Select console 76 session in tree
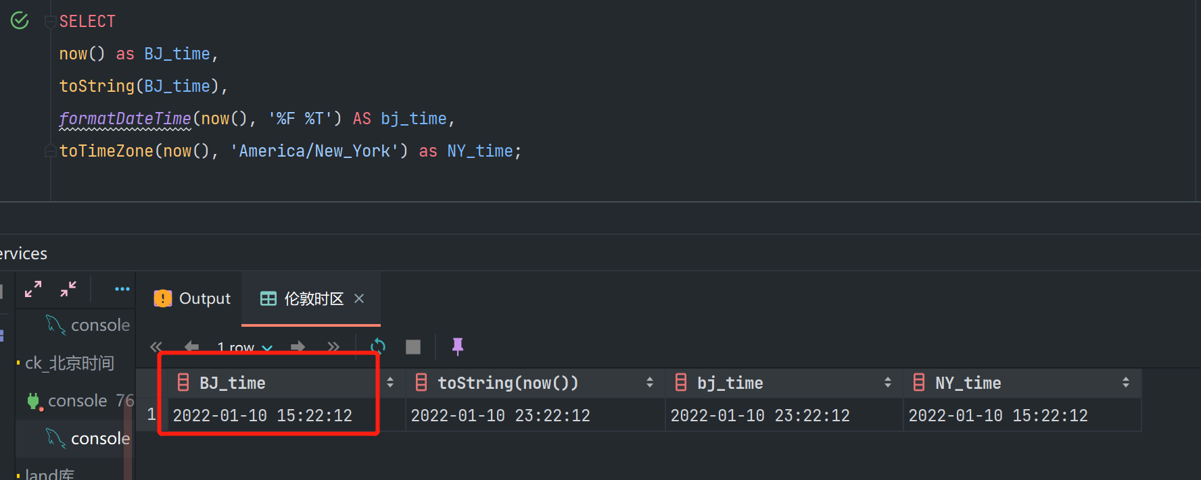This screenshot has height=480, width=1201. click(81, 401)
